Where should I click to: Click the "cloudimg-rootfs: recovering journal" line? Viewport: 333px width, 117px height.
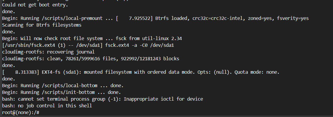48,52
